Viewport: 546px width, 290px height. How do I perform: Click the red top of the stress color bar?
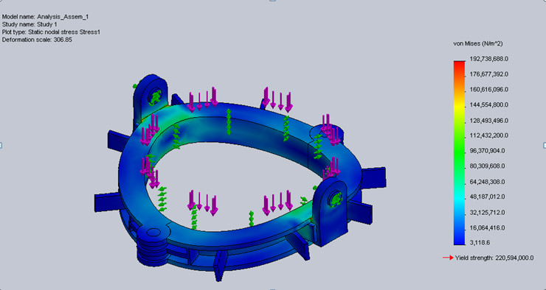pyautogui.click(x=459, y=64)
